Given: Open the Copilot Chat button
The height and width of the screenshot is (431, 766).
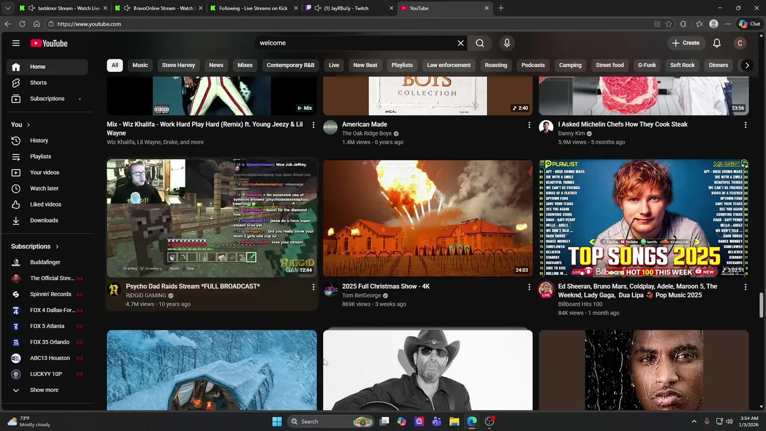Looking at the screenshot, I should point(749,24).
